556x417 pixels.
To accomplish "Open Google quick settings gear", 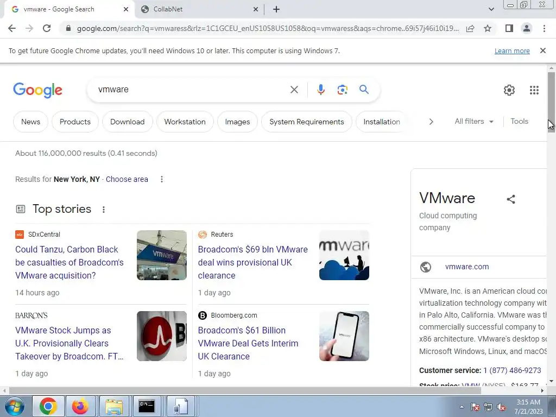I will pos(509,90).
